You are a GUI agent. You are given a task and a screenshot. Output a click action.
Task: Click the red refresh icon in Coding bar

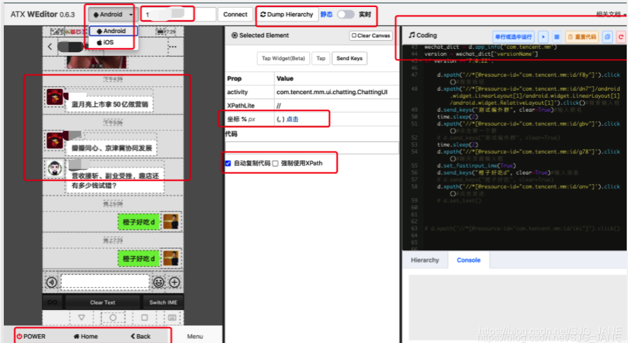[621, 37]
